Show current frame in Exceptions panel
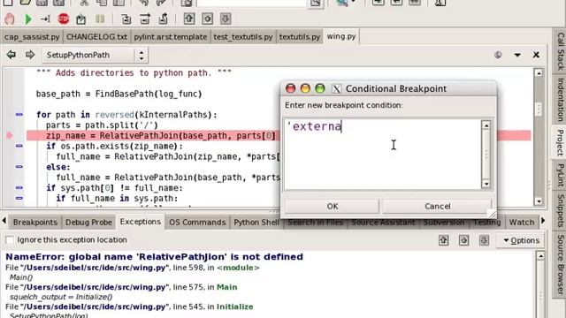This screenshot has height=318, width=566. click(x=463, y=240)
